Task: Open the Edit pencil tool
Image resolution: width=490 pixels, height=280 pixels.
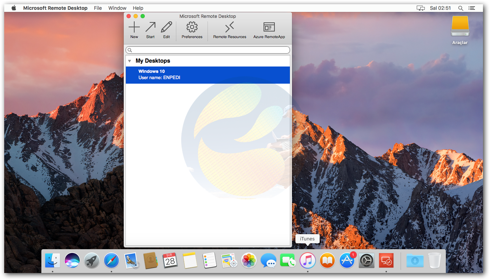Action: 166,30
